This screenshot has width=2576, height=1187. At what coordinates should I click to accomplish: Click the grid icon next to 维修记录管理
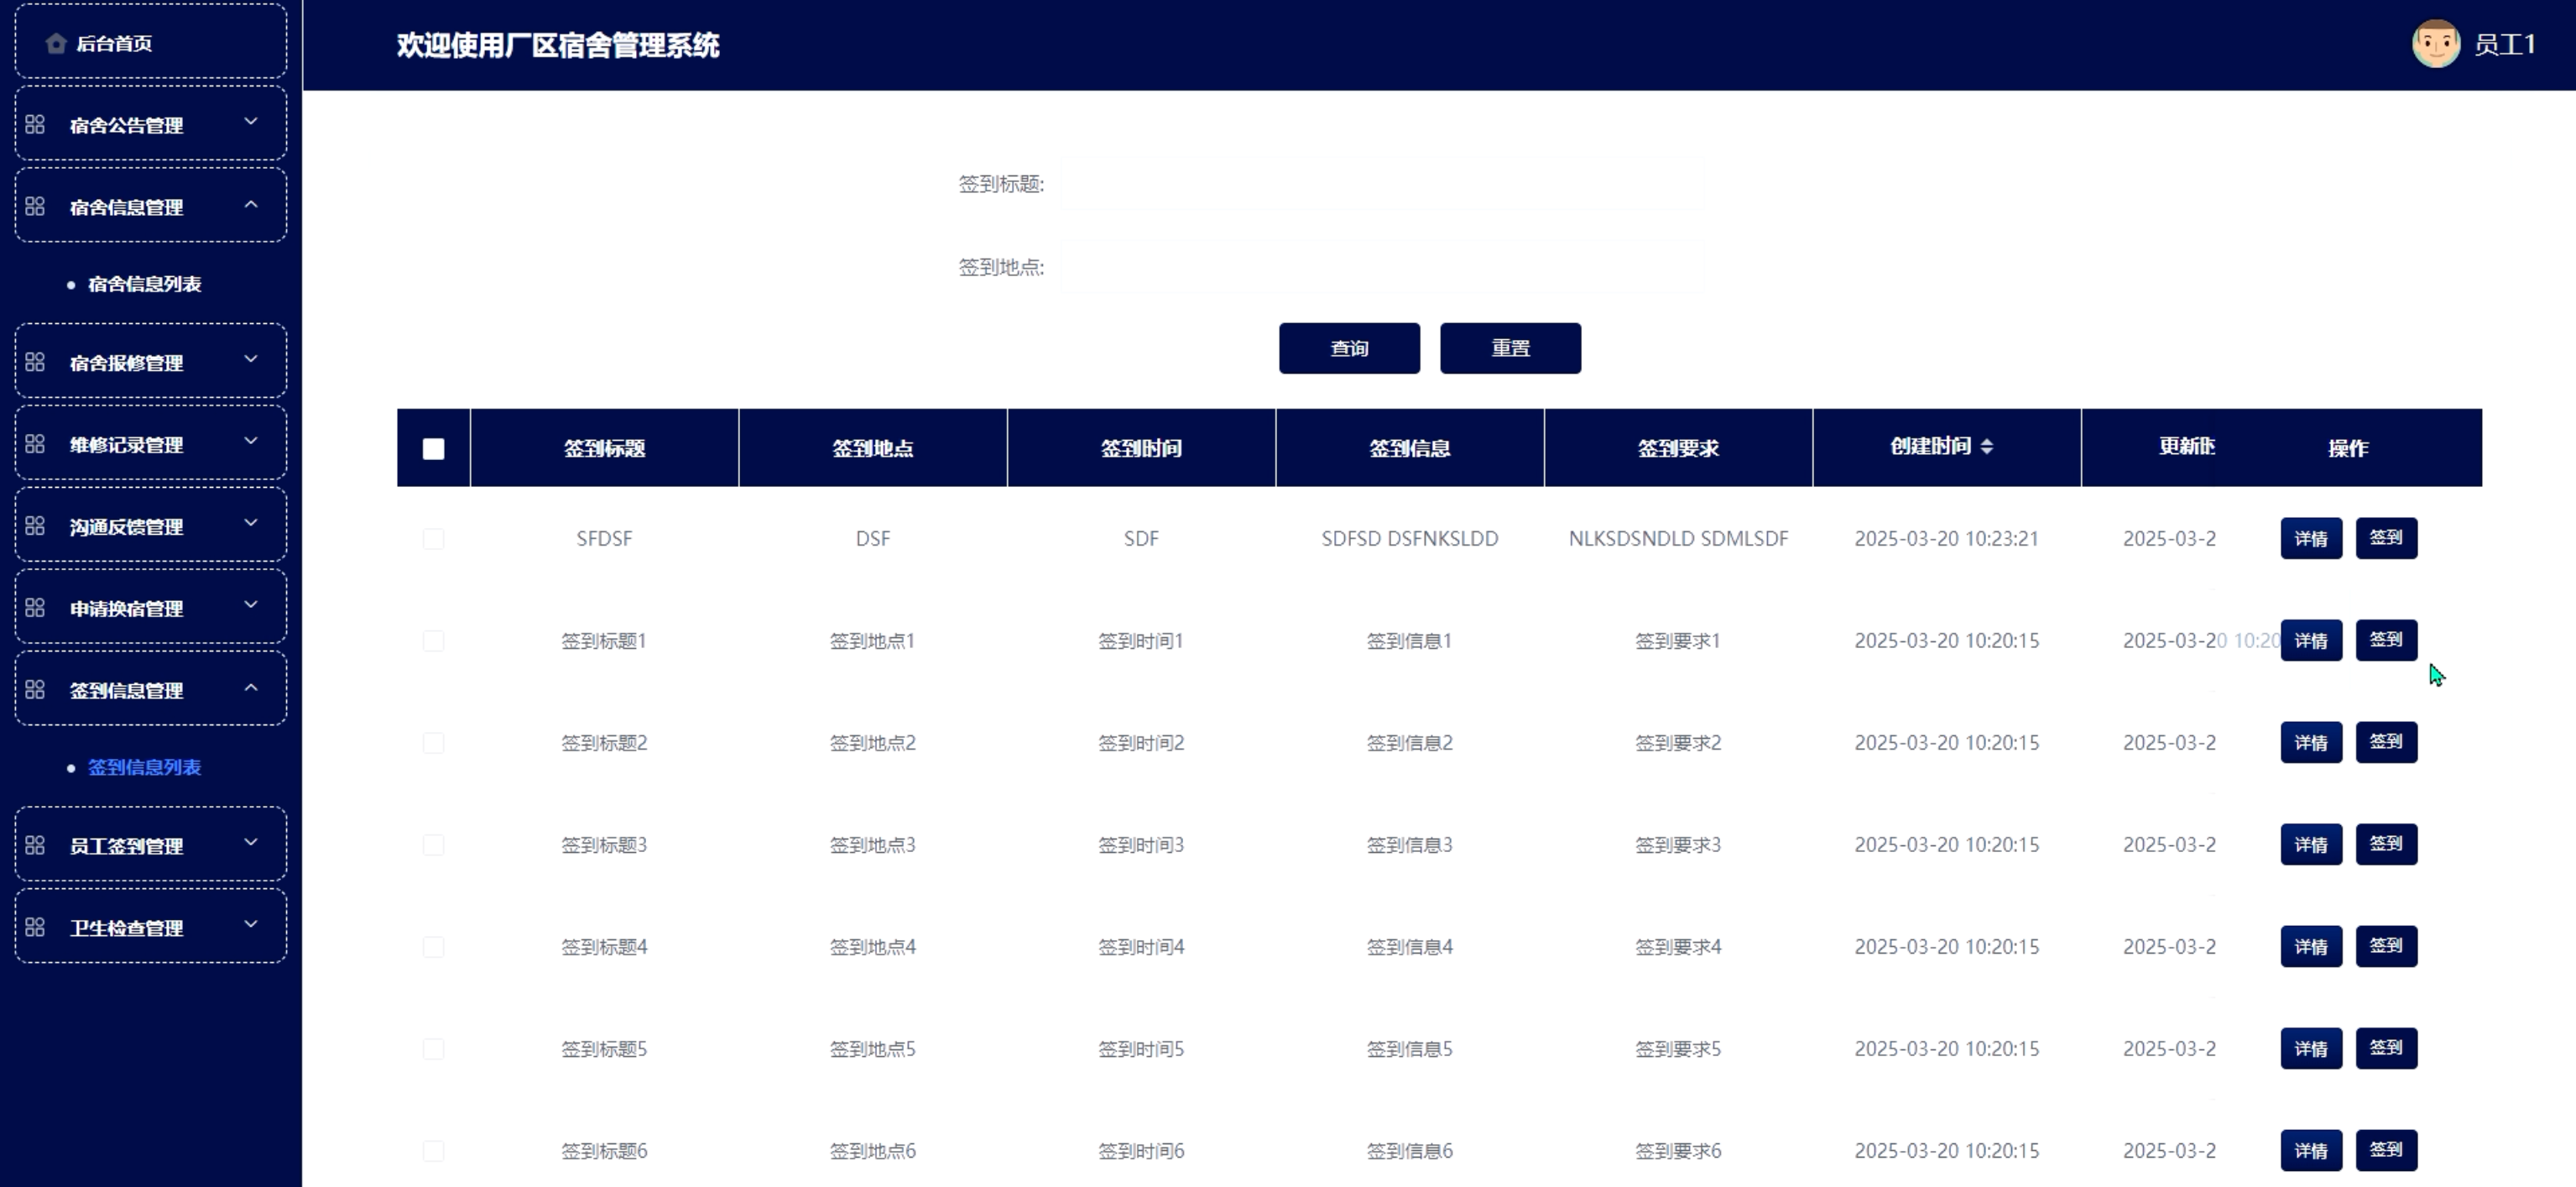pos(35,443)
